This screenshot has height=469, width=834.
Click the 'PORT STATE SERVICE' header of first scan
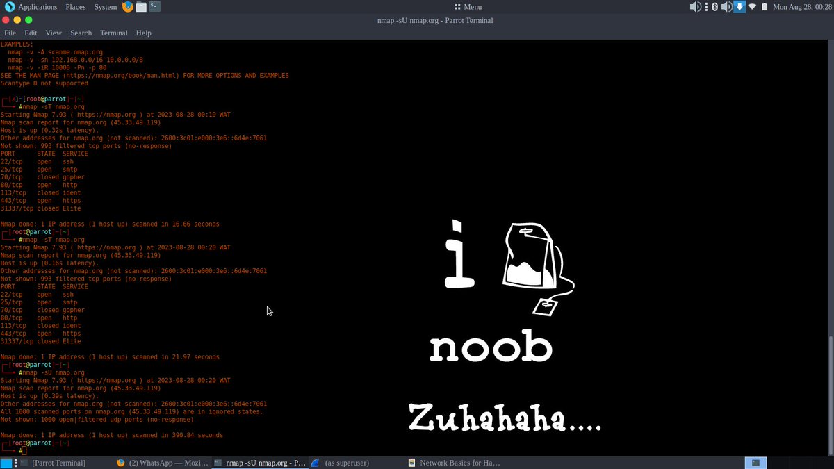coord(44,154)
